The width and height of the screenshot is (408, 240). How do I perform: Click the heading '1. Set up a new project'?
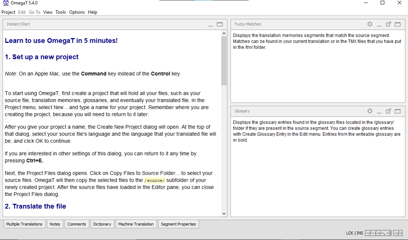(42, 57)
